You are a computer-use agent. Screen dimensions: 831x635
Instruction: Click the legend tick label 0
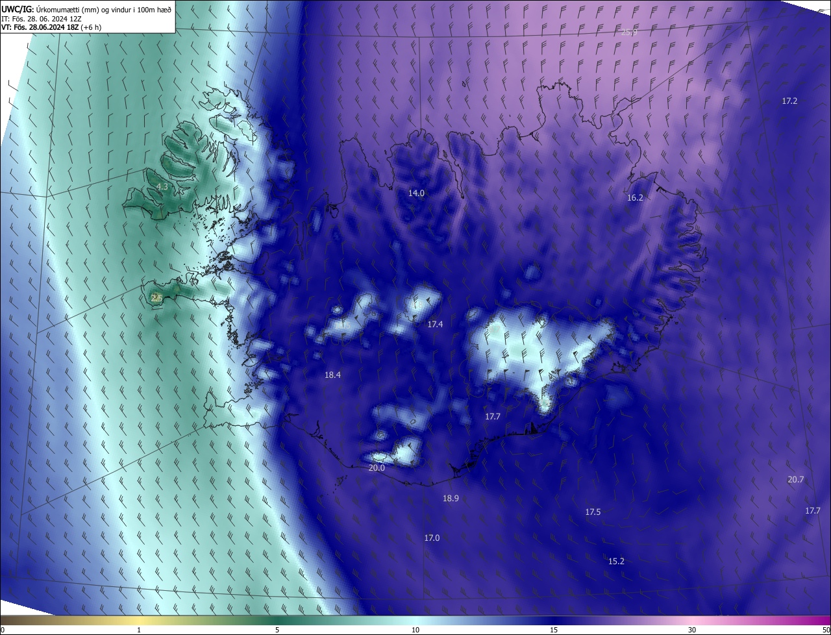pyautogui.click(x=3, y=630)
